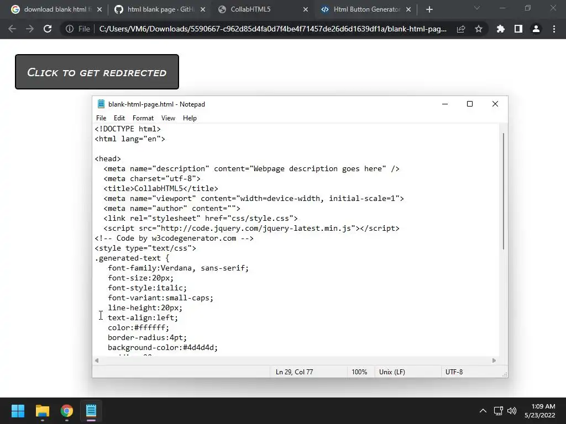Viewport: 566px width, 424px height.
Task: Click the volume speaker icon in tray
Action: coord(511,411)
